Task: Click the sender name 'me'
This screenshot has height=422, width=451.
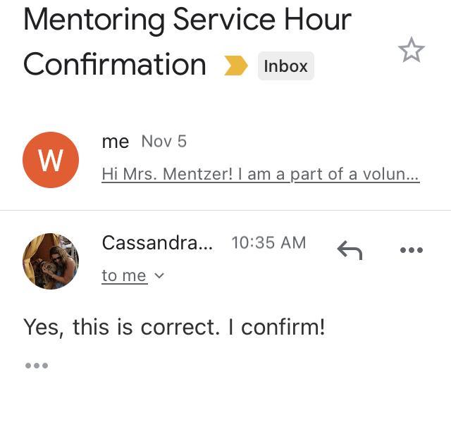Action: click(116, 142)
